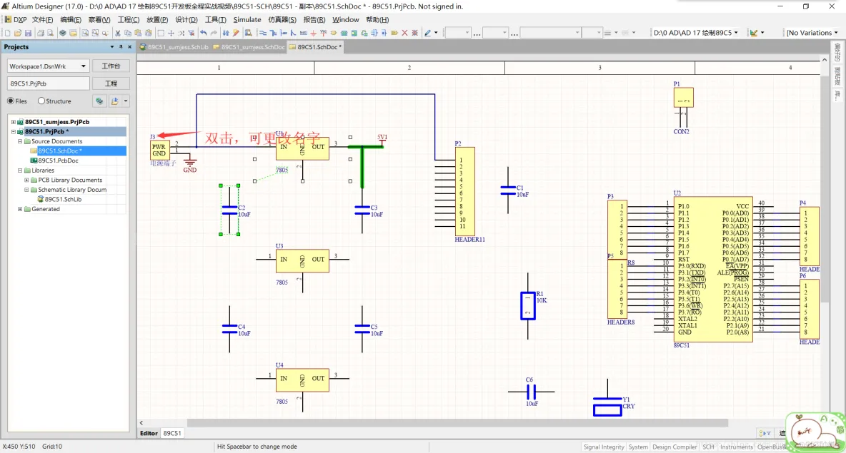Open the 编辑(E) menu
This screenshot has width=846, height=453.
point(71,19)
